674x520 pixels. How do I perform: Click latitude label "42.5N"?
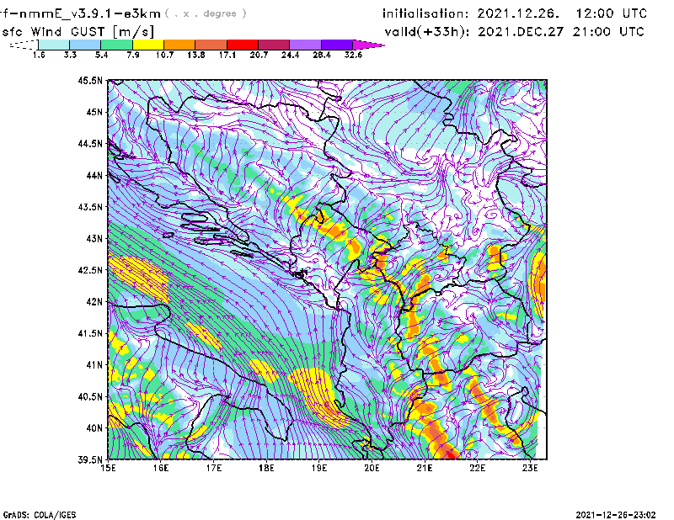(90, 270)
